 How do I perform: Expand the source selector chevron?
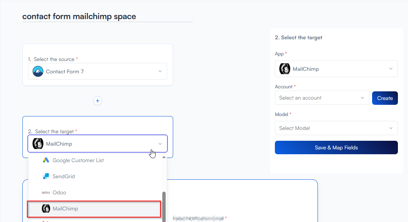(160, 72)
